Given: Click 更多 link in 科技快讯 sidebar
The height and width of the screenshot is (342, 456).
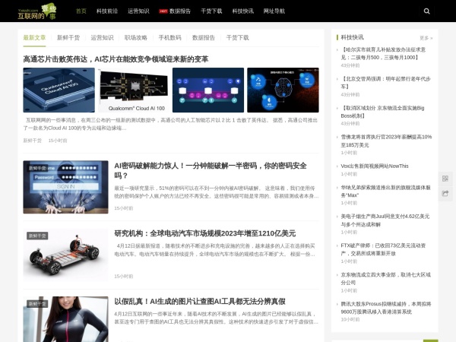Looking at the screenshot, I should [x=426, y=38].
